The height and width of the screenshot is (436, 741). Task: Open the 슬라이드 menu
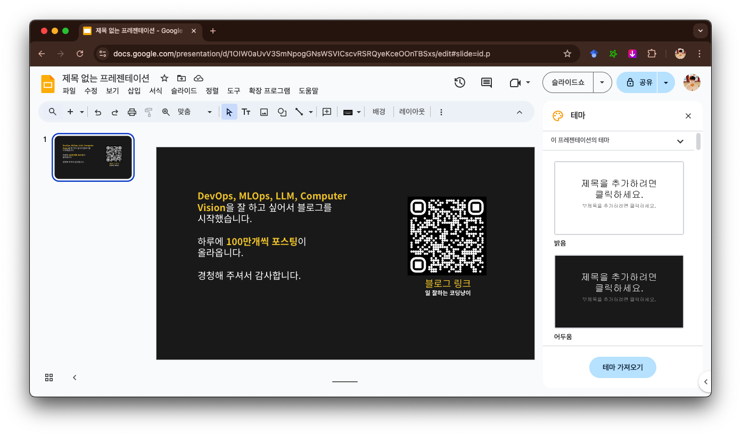click(184, 91)
